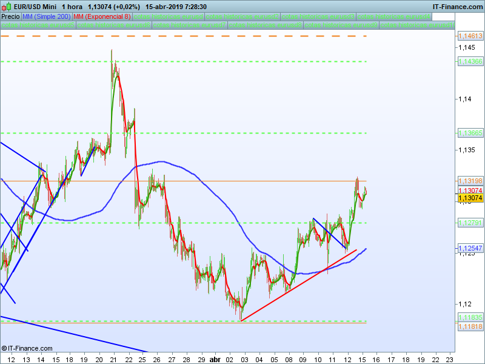Select 'cotas historicas eurusd5' indicator label

(38, 25)
